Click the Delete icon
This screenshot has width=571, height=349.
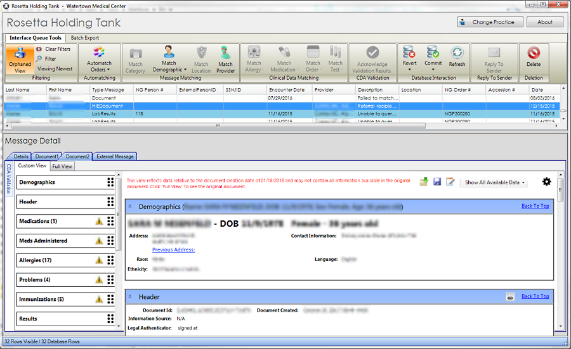(534, 53)
